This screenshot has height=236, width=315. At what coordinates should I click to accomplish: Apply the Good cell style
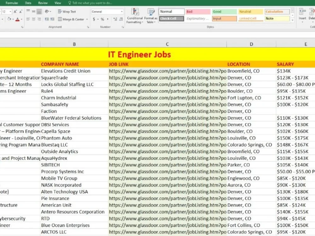click(x=224, y=12)
